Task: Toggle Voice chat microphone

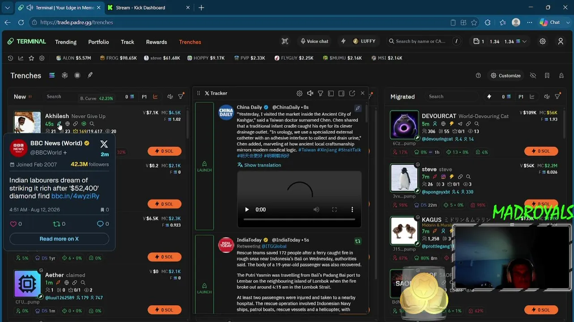Action: 314,41
